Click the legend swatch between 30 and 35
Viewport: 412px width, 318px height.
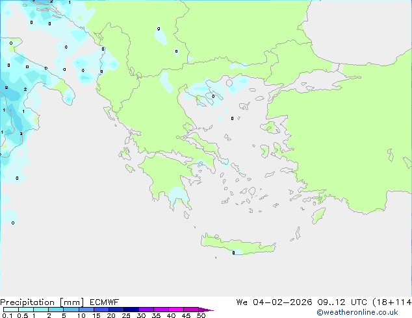coord(146,310)
